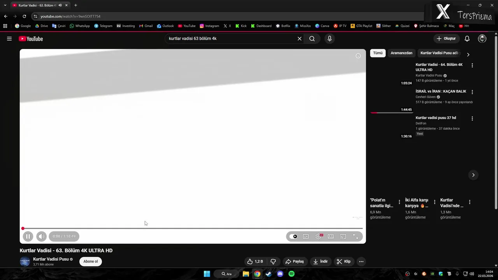Open options for the "Polat'ın sanatla ilgi" short

(399, 202)
